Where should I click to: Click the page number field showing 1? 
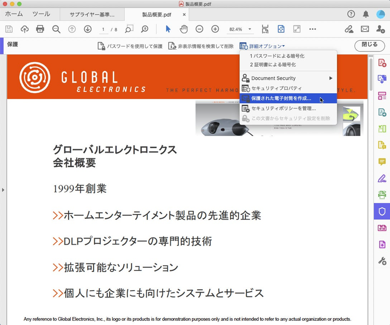click(x=103, y=29)
